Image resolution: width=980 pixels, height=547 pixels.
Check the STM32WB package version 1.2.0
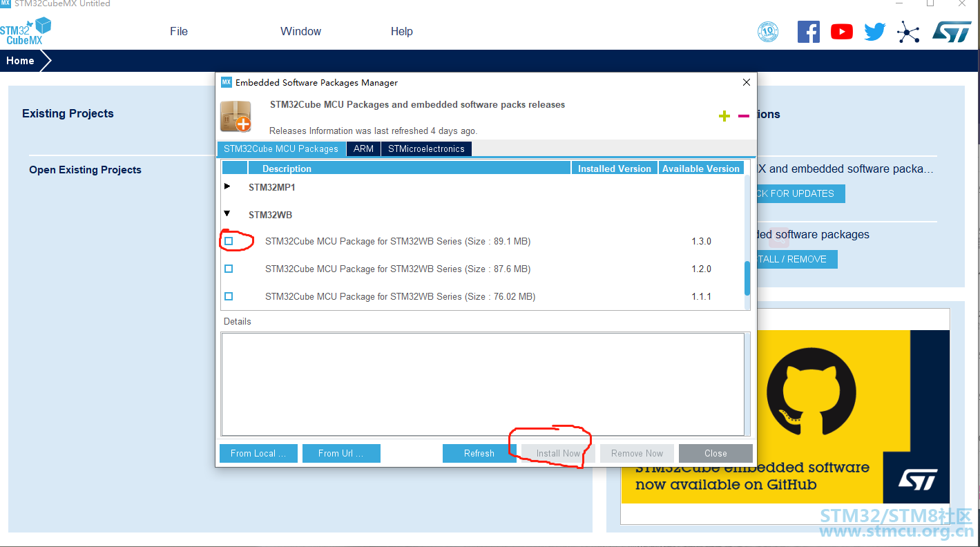tap(229, 269)
